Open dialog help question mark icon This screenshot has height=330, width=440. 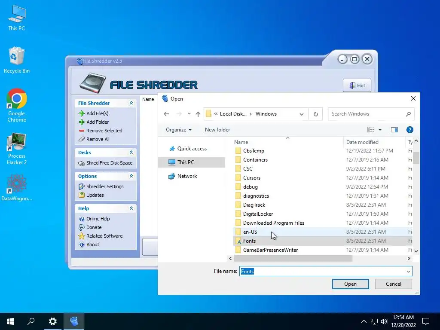[x=409, y=130]
